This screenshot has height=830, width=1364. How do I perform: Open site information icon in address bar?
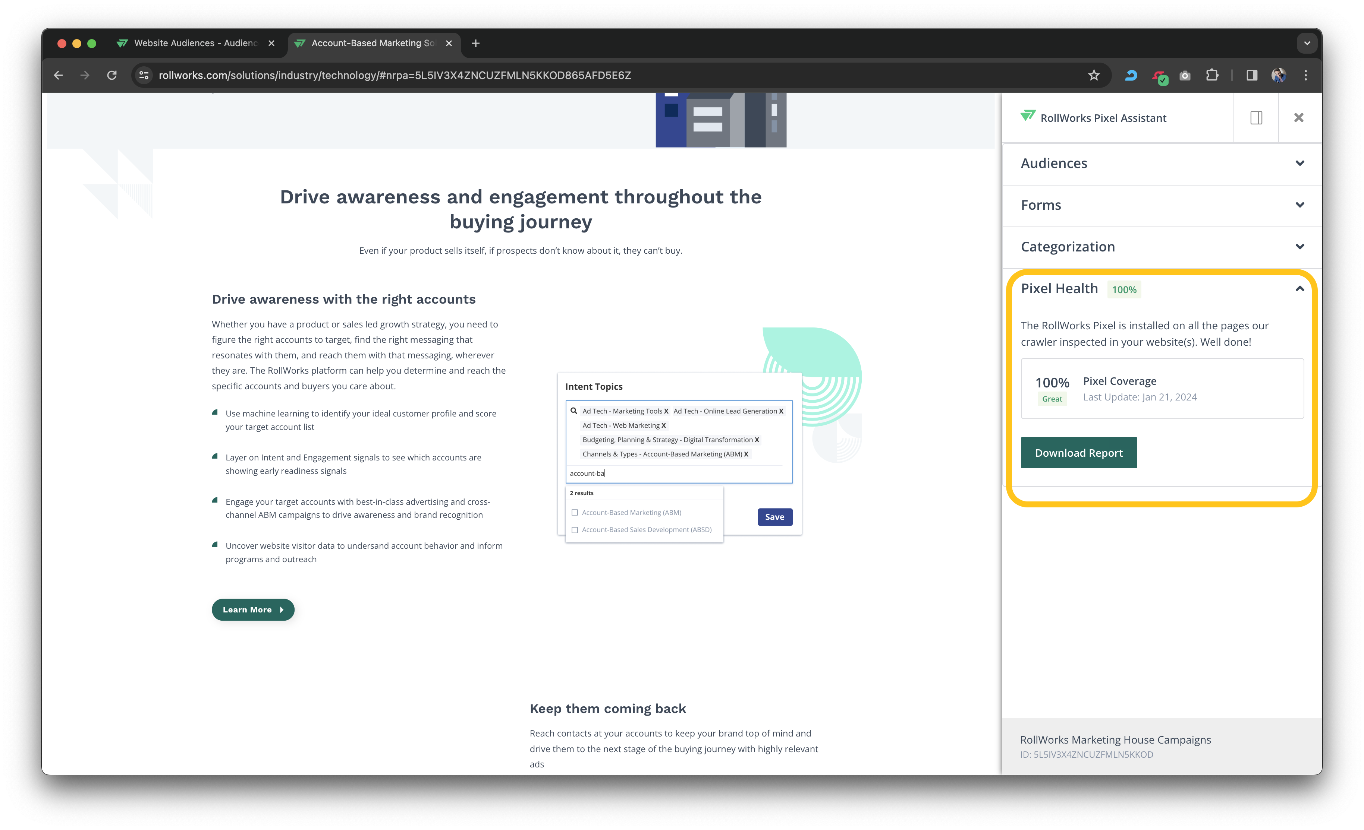click(144, 75)
